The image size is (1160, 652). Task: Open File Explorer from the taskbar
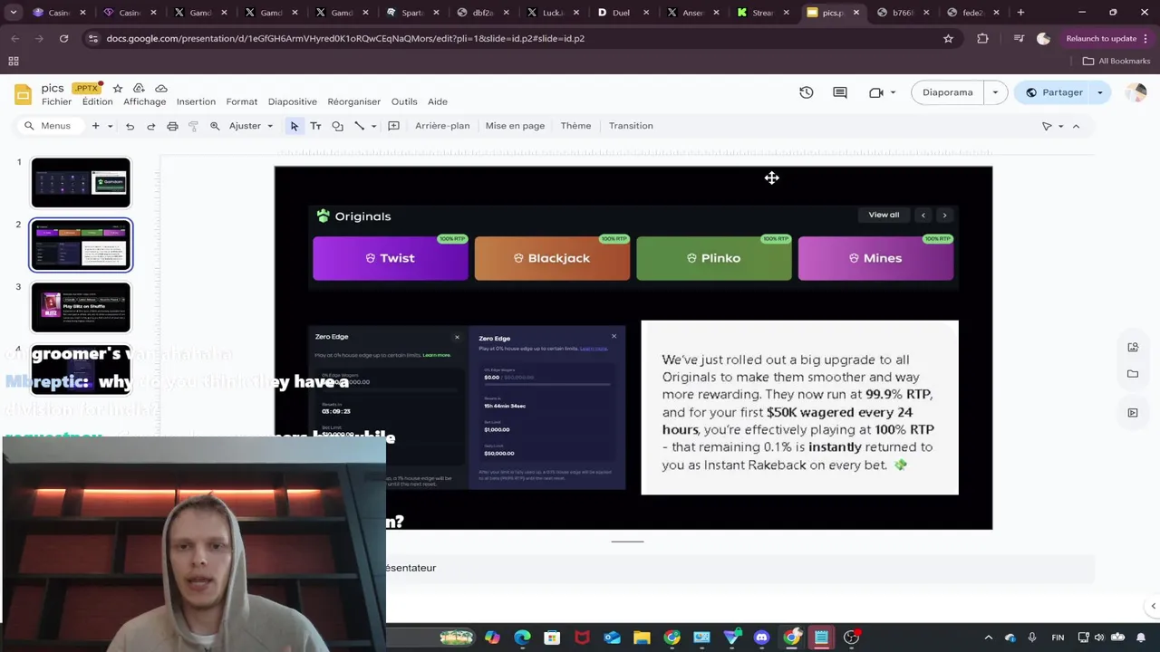pyautogui.click(x=642, y=638)
